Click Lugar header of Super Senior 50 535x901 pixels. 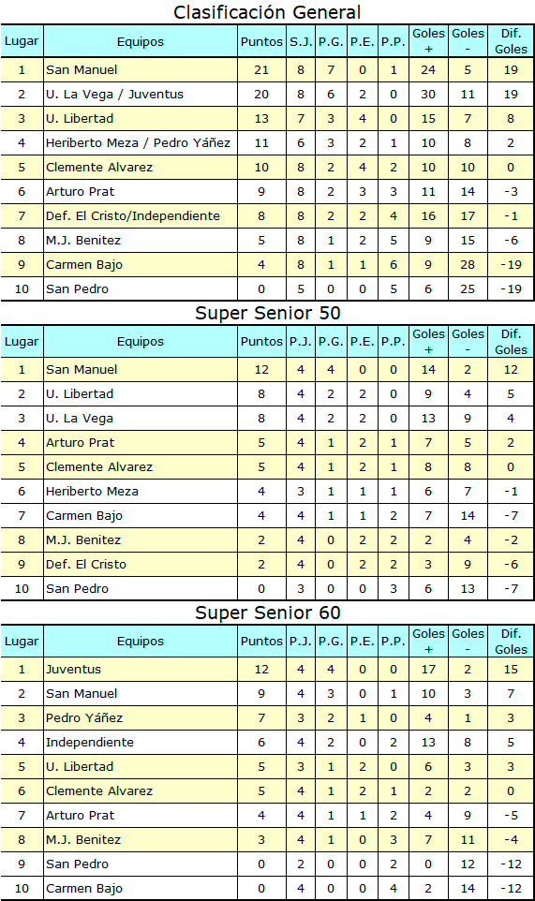[x=22, y=341]
